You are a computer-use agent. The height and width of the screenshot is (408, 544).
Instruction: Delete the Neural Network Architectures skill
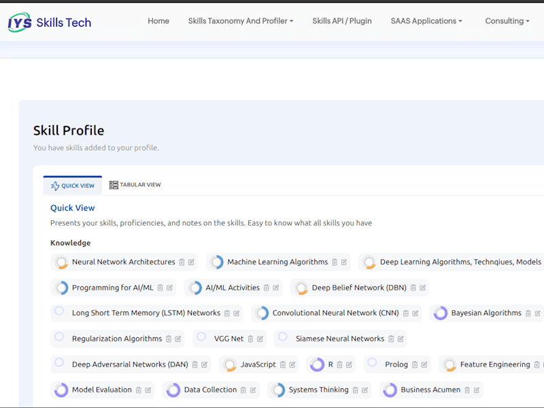pyautogui.click(x=182, y=262)
